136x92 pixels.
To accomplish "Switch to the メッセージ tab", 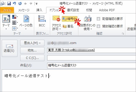I will pyautogui.click(x=24, y=10).
